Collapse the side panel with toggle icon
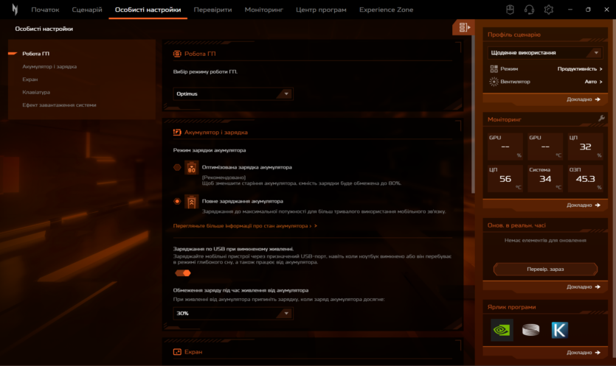This screenshot has height=366, width=616. pos(463,27)
